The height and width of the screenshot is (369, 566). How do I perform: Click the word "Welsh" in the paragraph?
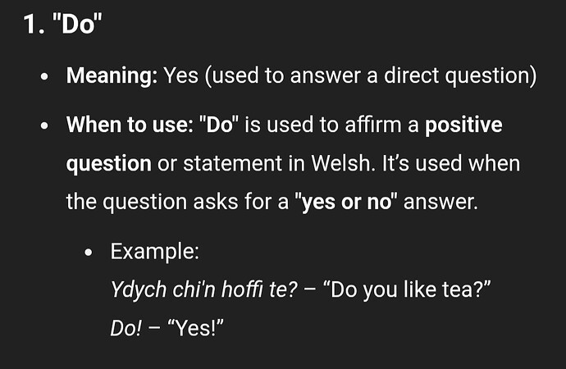point(341,163)
